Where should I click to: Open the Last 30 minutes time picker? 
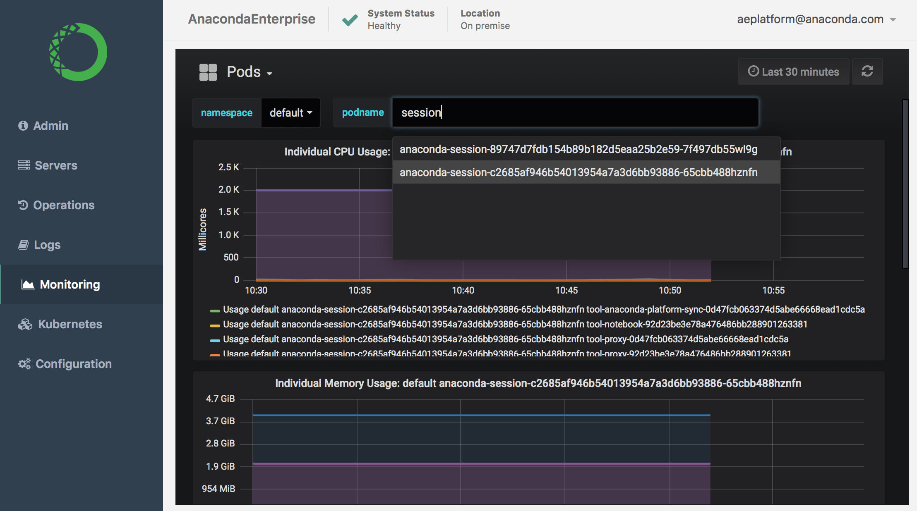tap(794, 72)
